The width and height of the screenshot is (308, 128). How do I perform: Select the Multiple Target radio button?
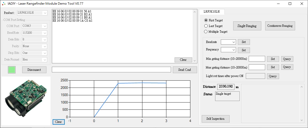[206, 32]
